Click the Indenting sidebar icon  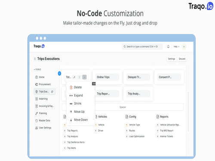[x=37, y=99]
